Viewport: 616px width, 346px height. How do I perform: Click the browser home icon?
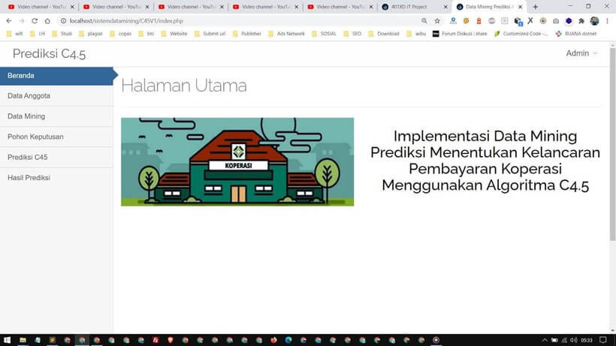47,21
